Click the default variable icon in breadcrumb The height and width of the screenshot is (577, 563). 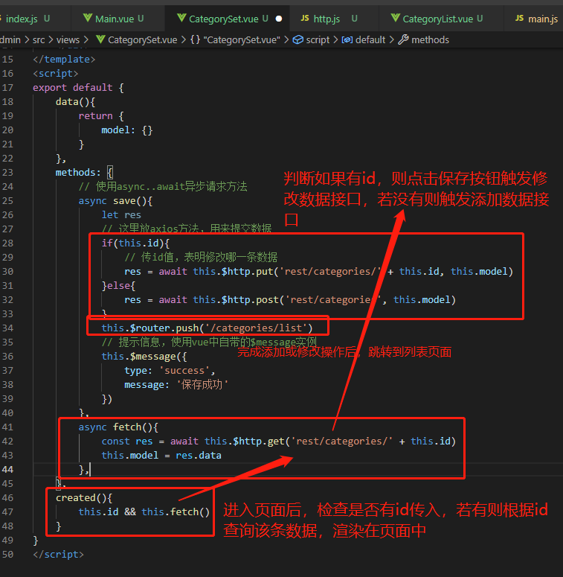[347, 39]
